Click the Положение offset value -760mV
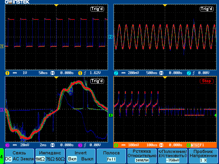Screen dimensions: 219x164 pos(173,160)
